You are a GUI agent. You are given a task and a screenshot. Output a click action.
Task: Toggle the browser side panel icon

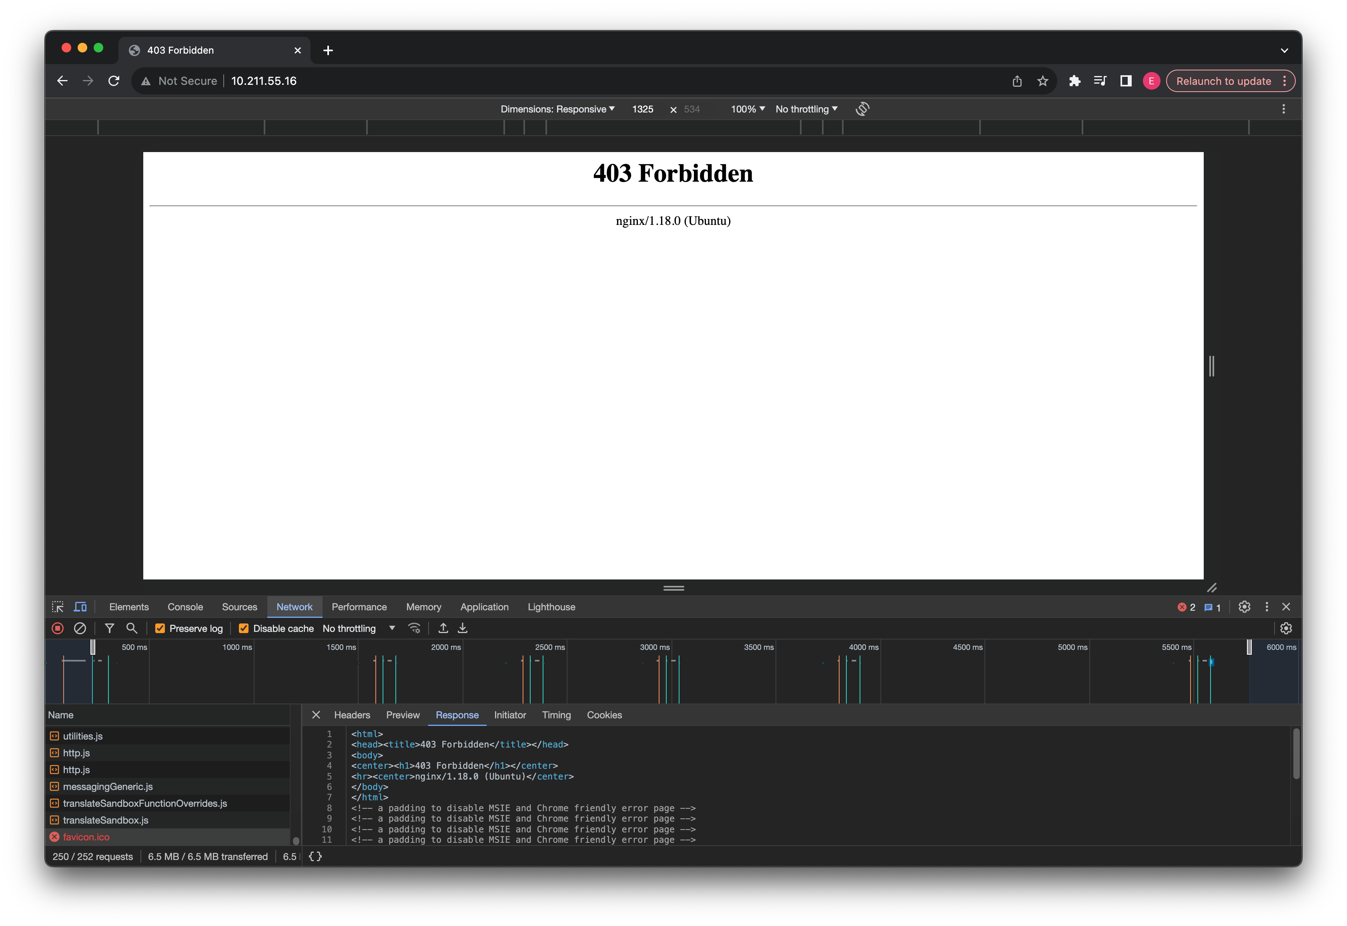tap(1125, 81)
